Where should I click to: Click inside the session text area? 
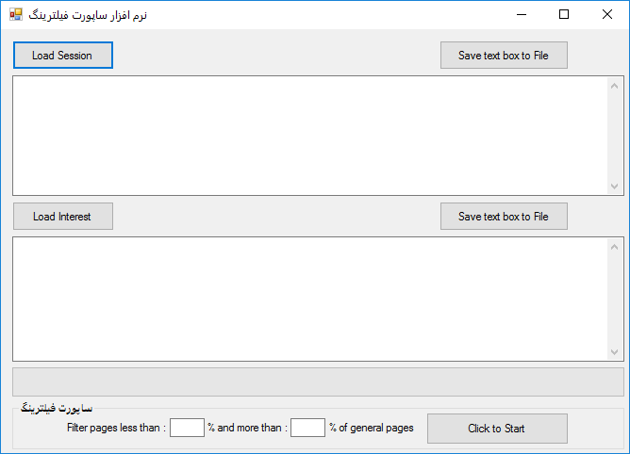[x=310, y=136]
